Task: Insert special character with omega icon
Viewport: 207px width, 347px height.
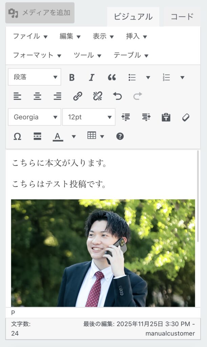Action: [17, 136]
